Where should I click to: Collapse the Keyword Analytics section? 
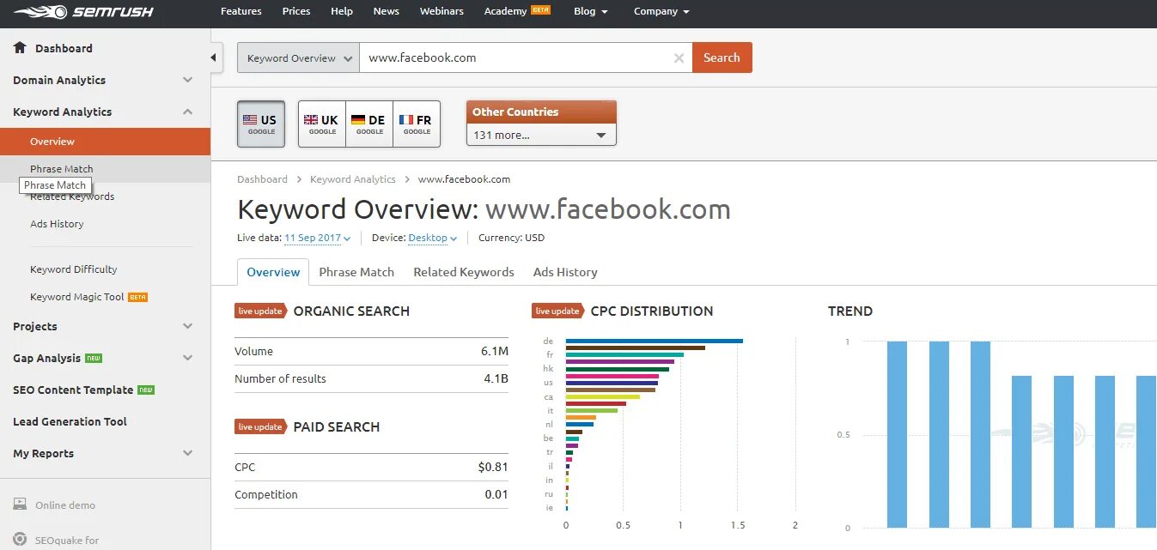click(x=188, y=112)
